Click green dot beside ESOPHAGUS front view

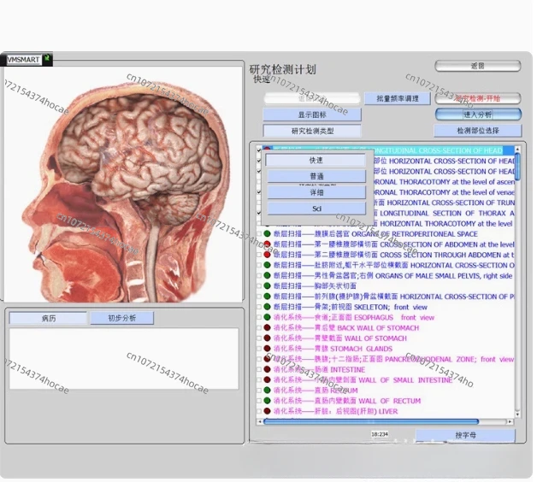coord(267,317)
